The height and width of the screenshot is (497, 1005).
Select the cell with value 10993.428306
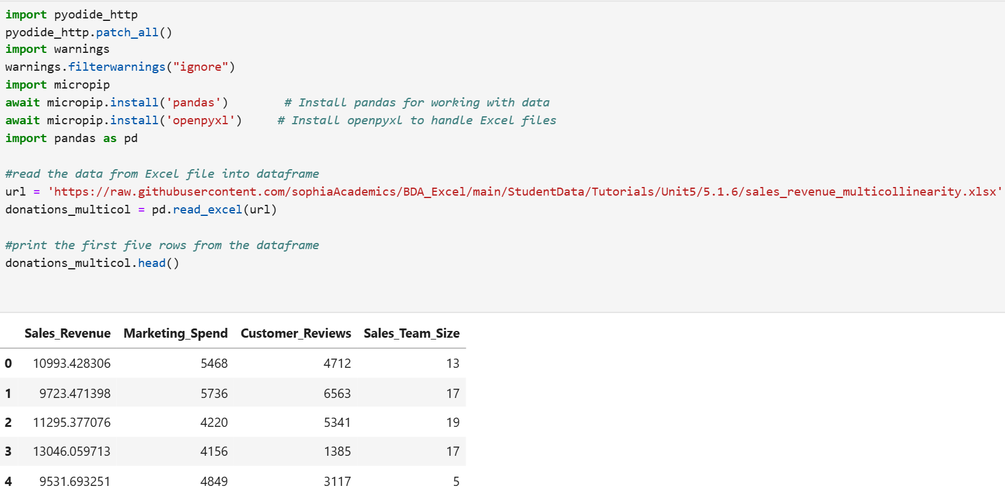pos(71,364)
